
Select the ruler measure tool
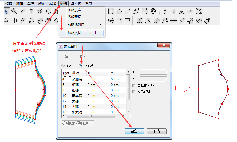click(x=22, y=11)
